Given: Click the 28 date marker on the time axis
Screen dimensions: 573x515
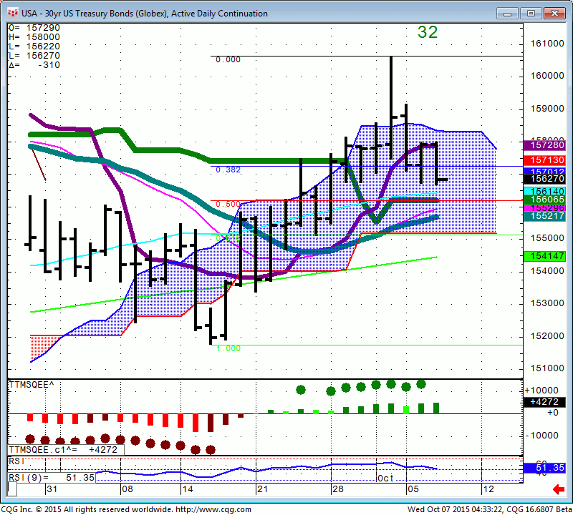Looking at the screenshot, I should click(338, 489).
